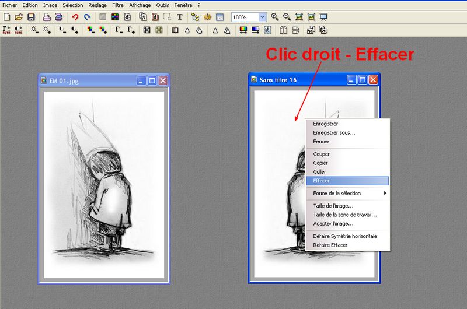
Task: Open the 100% zoom dropdown
Action: point(262,17)
